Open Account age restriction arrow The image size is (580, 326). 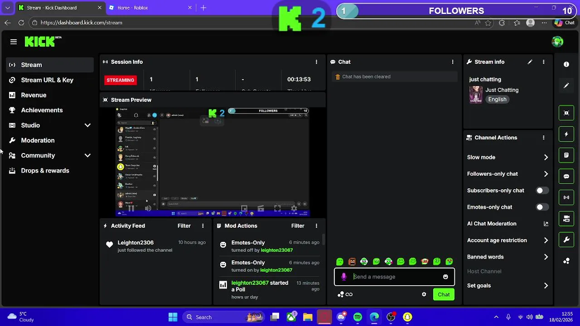[x=546, y=240]
